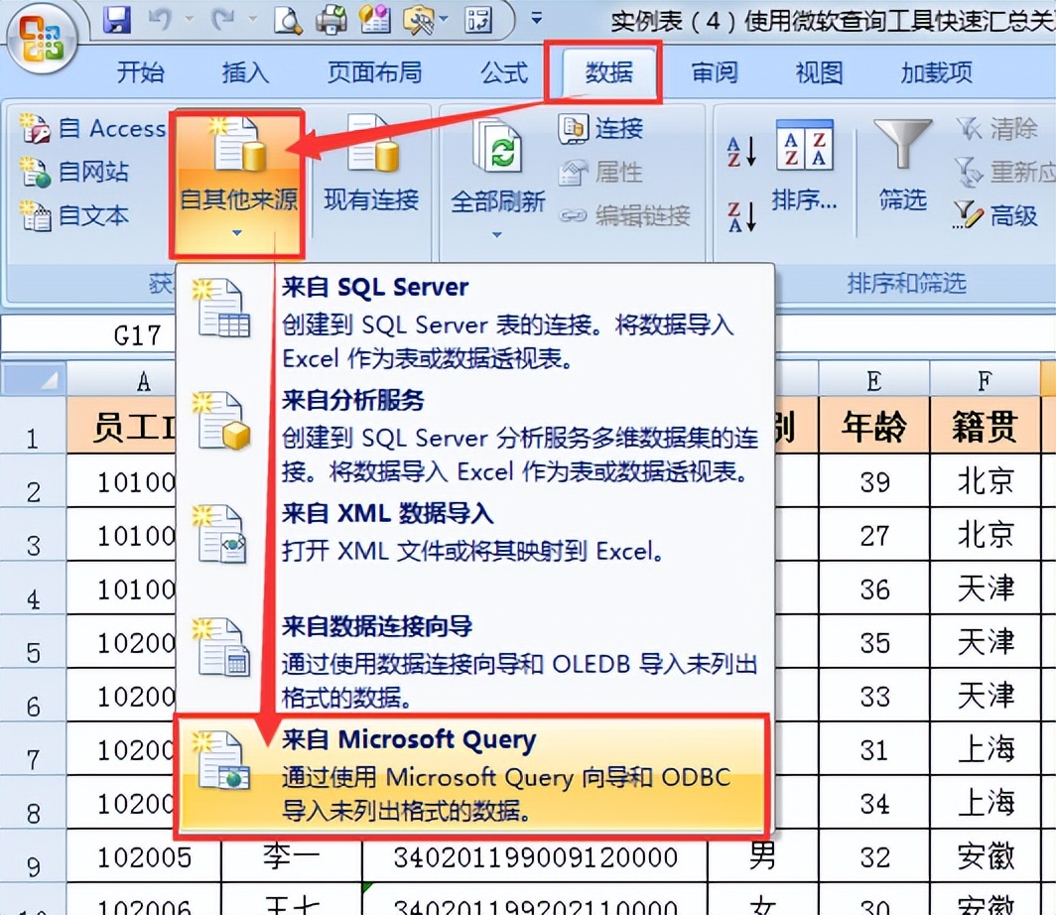Expand the 自其他来源 dropdown button
1056x915 pixels.
(238, 184)
